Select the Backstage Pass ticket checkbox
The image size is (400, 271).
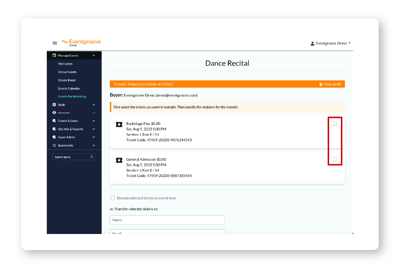click(335, 124)
